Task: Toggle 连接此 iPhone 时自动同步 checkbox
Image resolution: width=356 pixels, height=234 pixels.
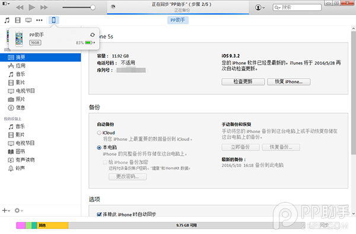Action: [x=99, y=214]
